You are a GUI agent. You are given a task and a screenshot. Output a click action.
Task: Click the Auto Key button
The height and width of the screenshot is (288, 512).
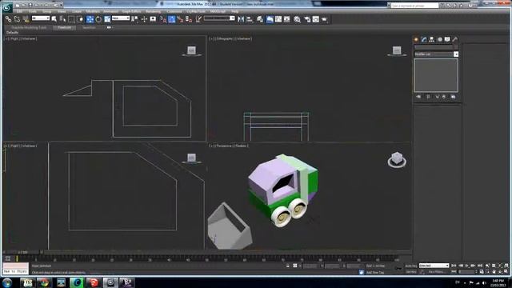point(411,266)
